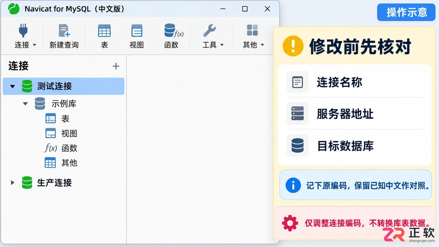Viewport: 439px width, 247px height.
Task: Add a connection with the plus icon
Action: click(116, 66)
